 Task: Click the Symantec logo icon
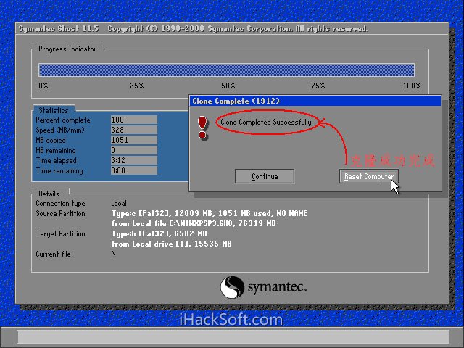tap(231, 286)
